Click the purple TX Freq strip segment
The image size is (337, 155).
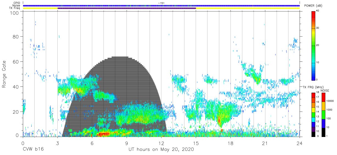[x=127, y=8]
